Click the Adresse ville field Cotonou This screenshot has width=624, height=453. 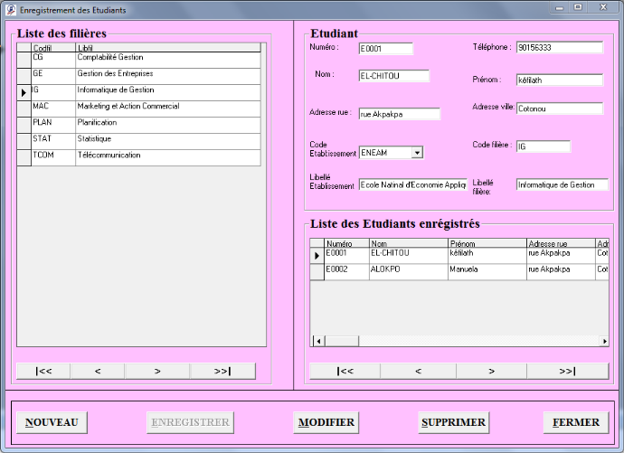[x=560, y=109]
